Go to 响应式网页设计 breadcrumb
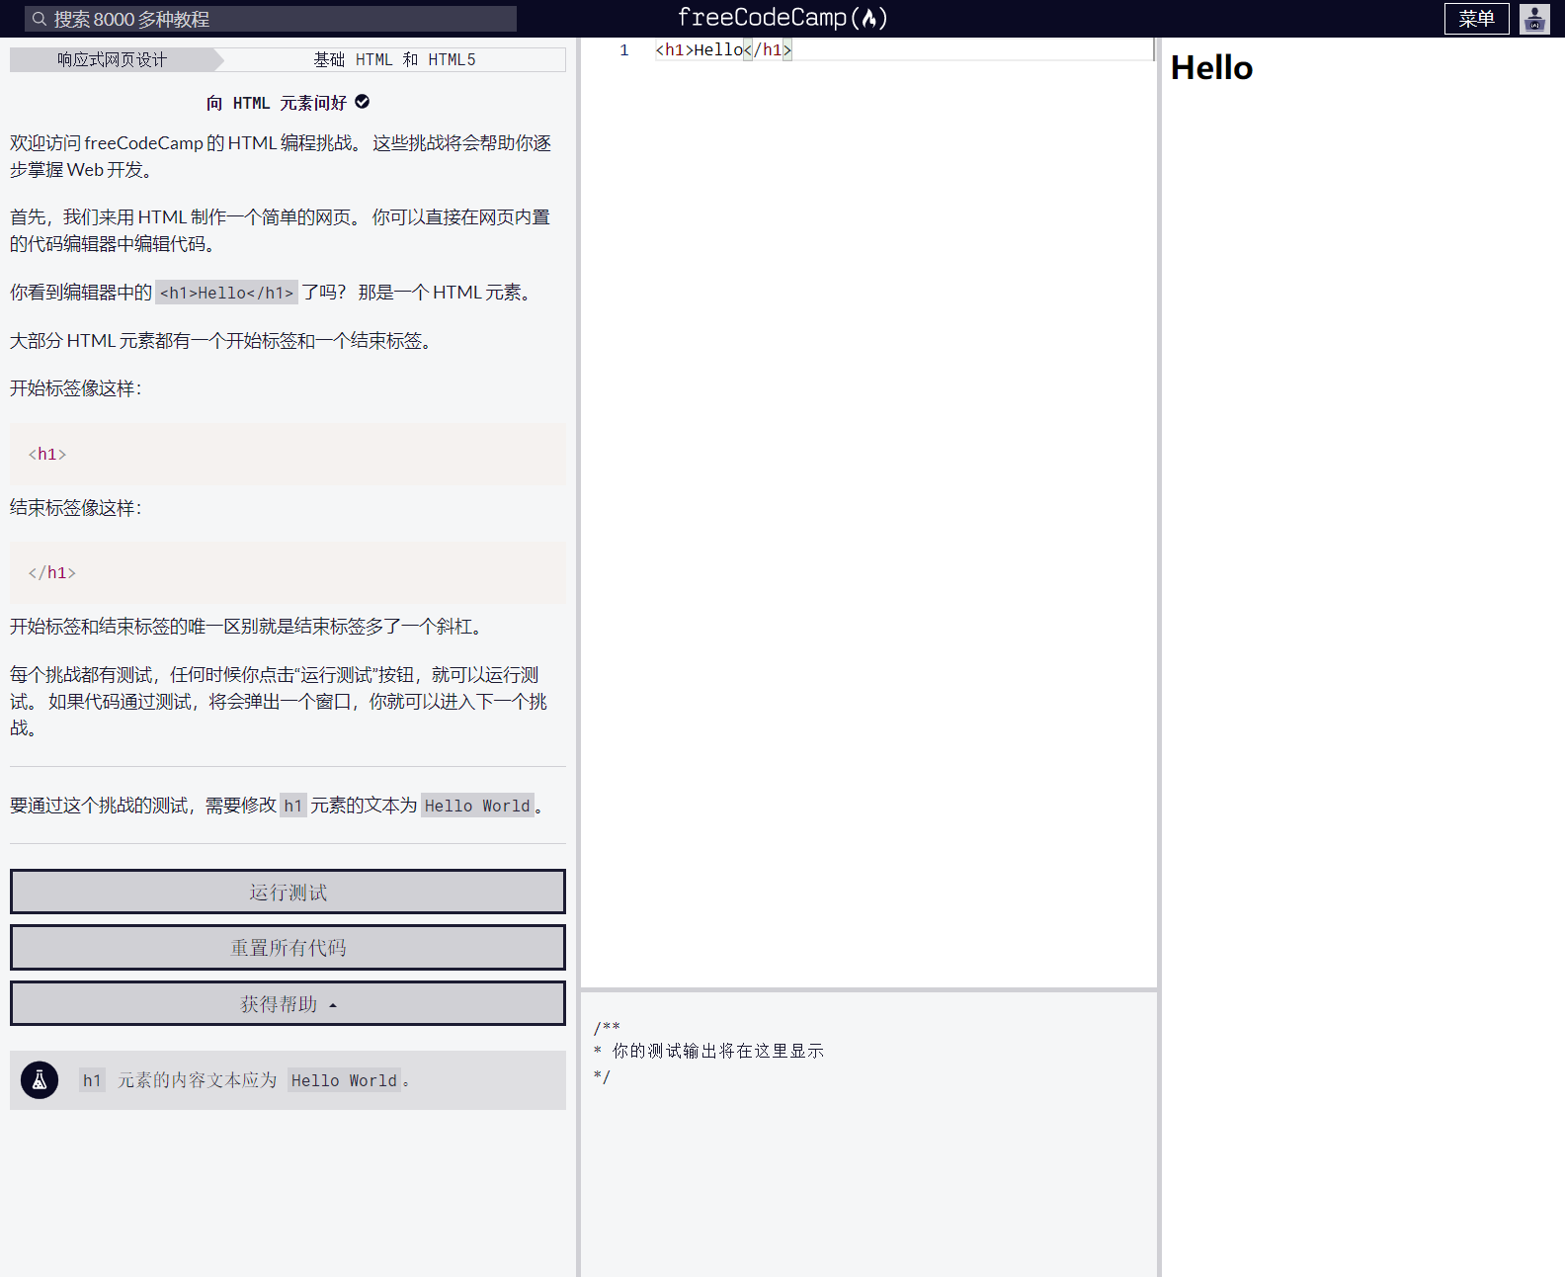The height and width of the screenshot is (1277, 1565). (112, 60)
